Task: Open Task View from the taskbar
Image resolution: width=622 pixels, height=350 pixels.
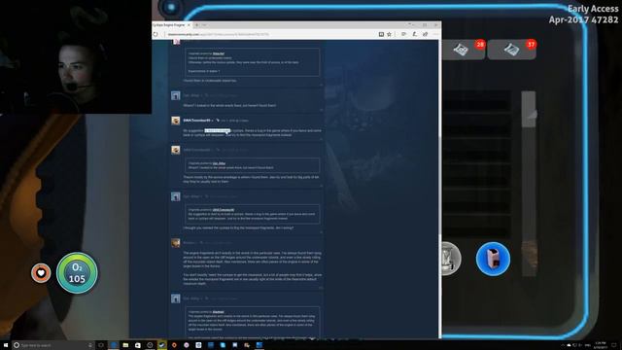Action: [101, 345]
